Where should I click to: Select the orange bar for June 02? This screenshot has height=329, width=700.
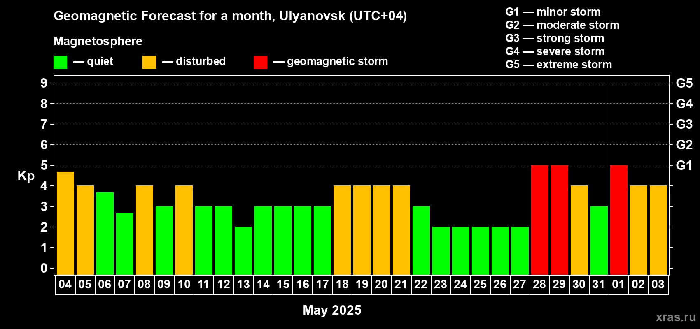pos(639,230)
